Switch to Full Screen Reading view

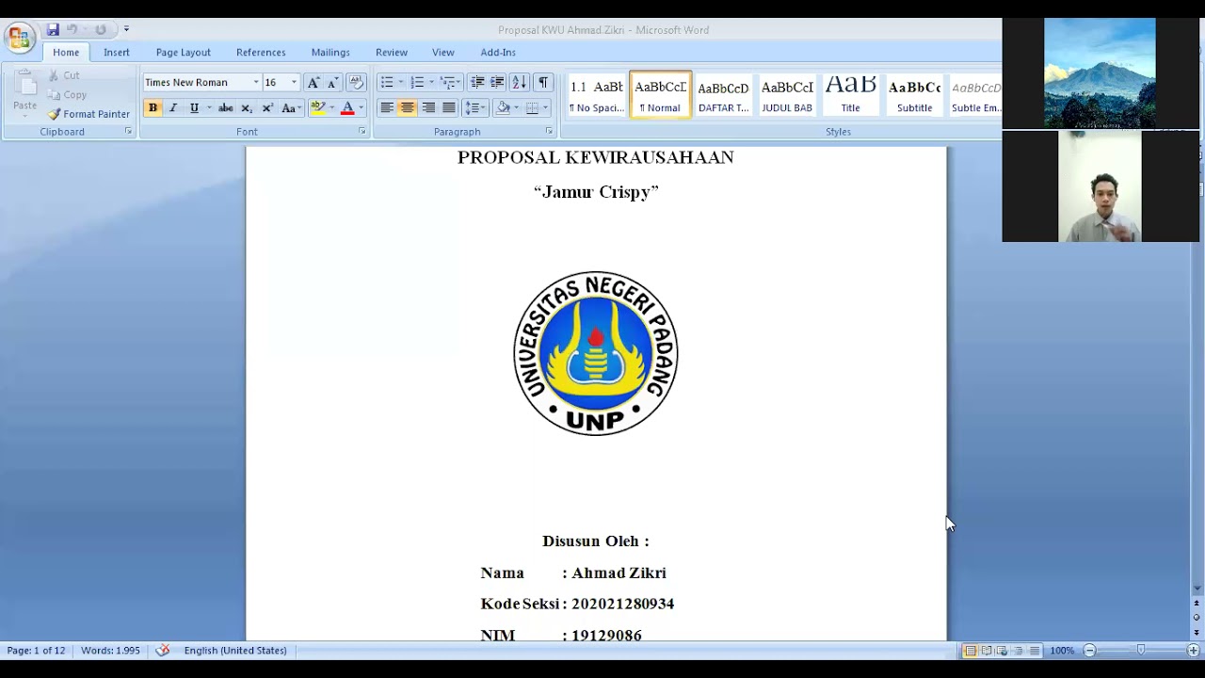pos(986,651)
